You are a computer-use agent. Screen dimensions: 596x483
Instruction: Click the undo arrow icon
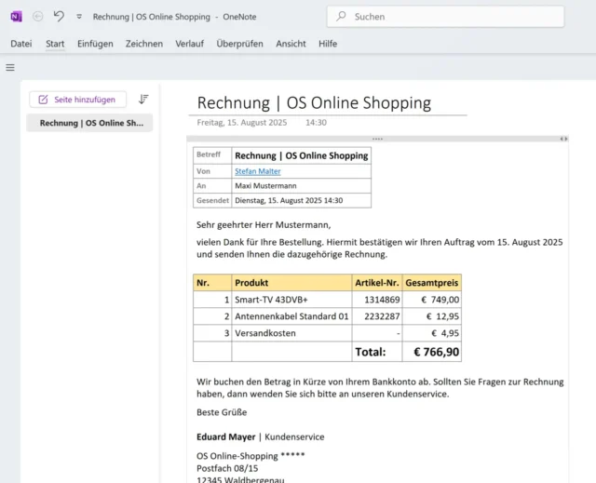coord(60,17)
